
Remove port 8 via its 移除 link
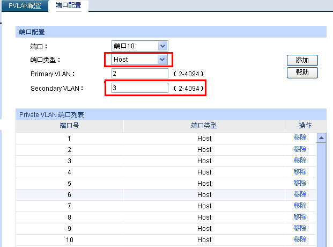coord(300,217)
